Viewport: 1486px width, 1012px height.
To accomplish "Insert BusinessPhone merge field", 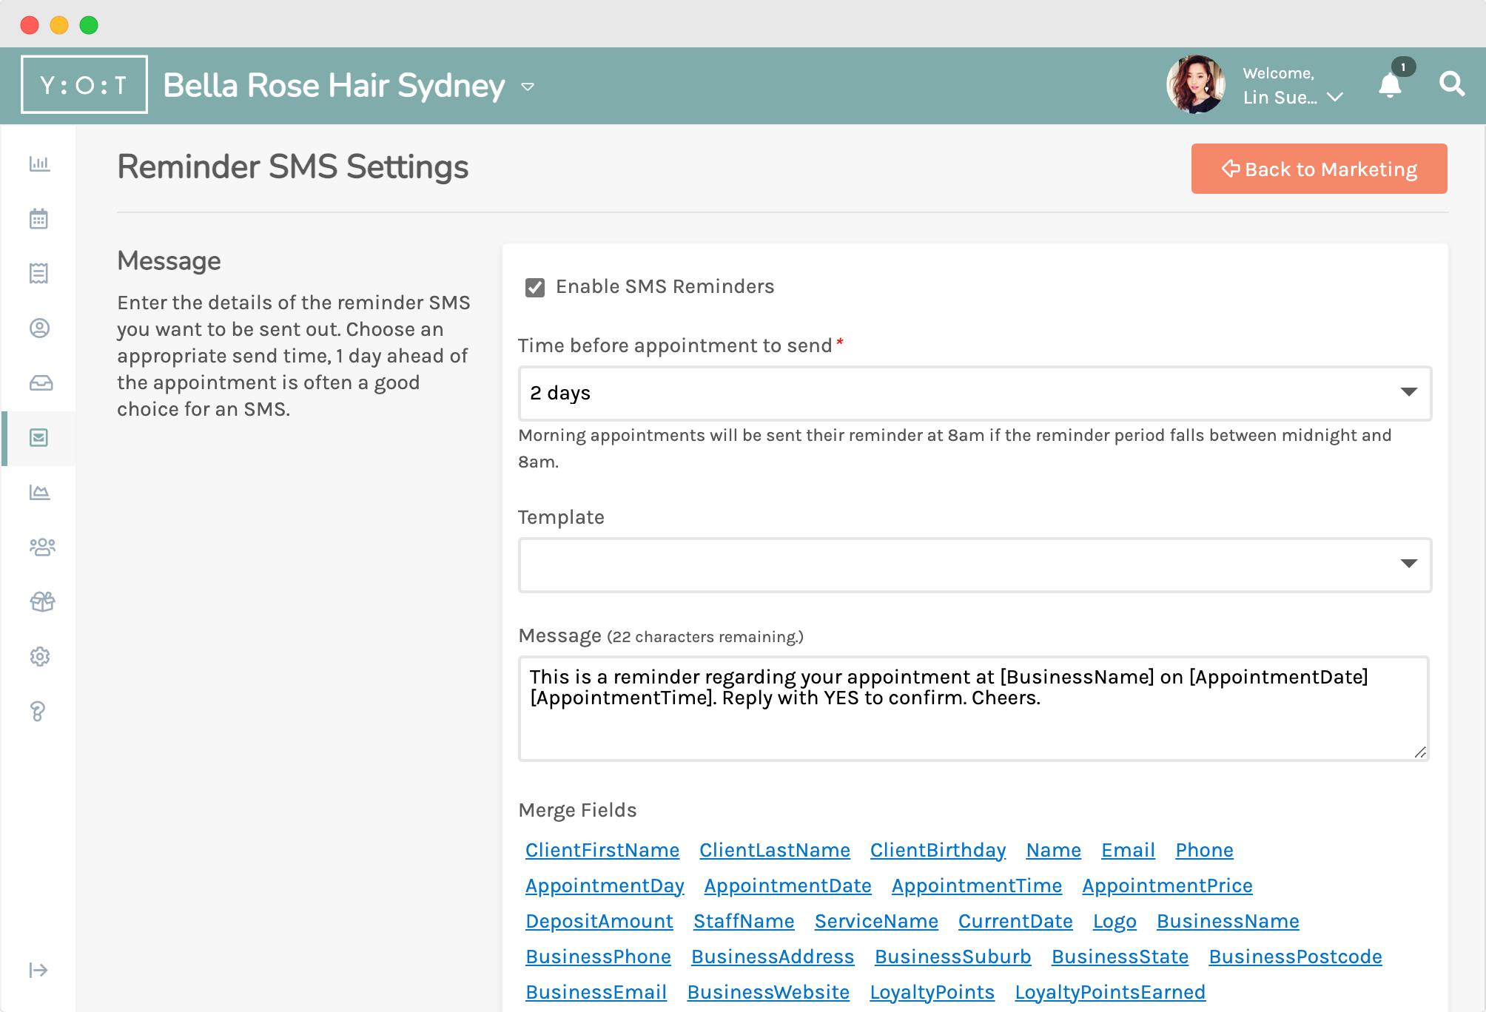I will pos(598,957).
